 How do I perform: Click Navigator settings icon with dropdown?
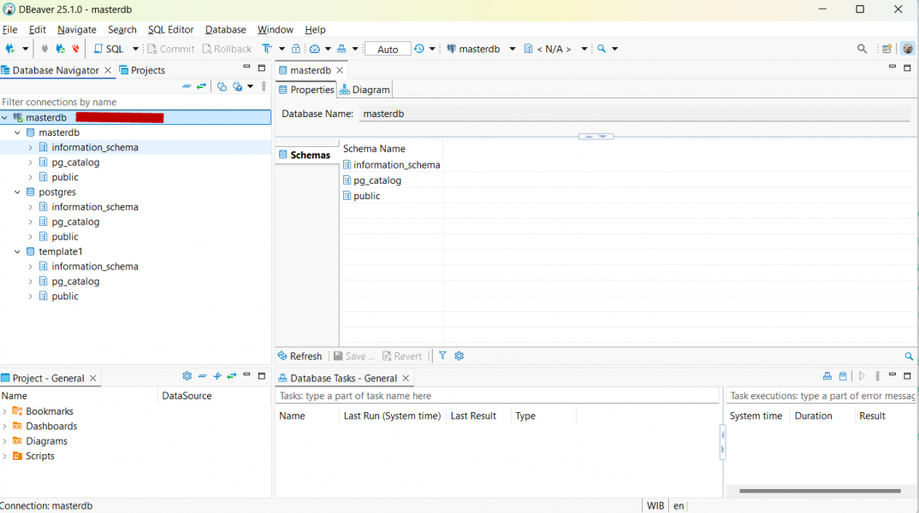pyautogui.click(x=237, y=86)
